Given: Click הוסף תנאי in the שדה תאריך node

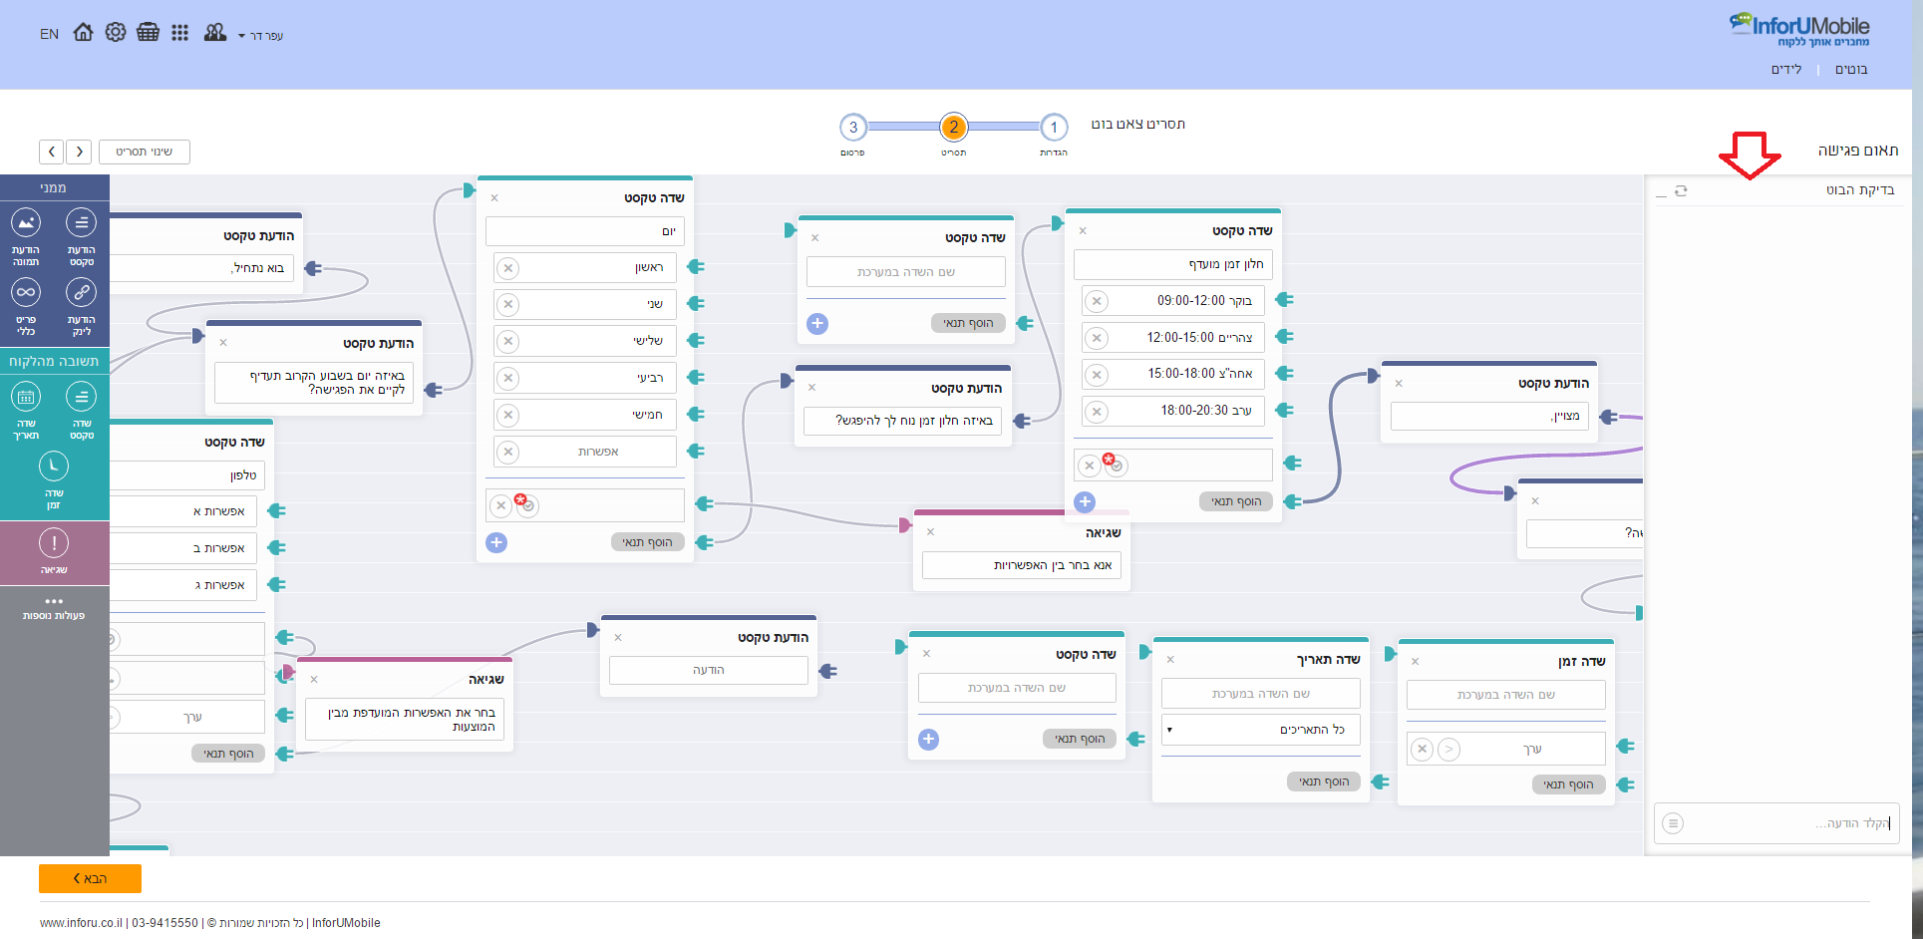Looking at the screenshot, I should tap(1324, 782).
